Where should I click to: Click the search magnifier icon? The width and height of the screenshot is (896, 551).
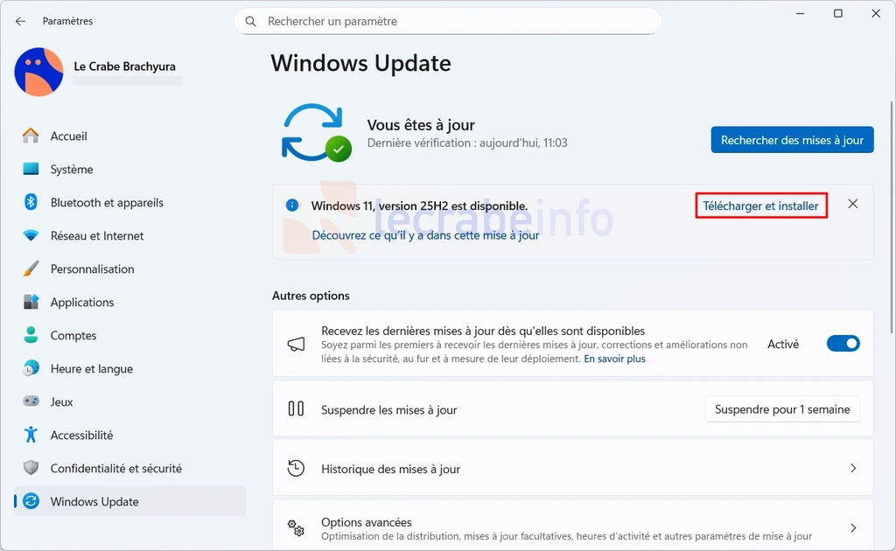[250, 21]
